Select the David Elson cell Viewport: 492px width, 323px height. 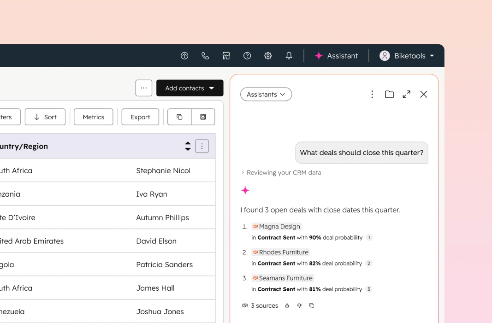coord(156,241)
